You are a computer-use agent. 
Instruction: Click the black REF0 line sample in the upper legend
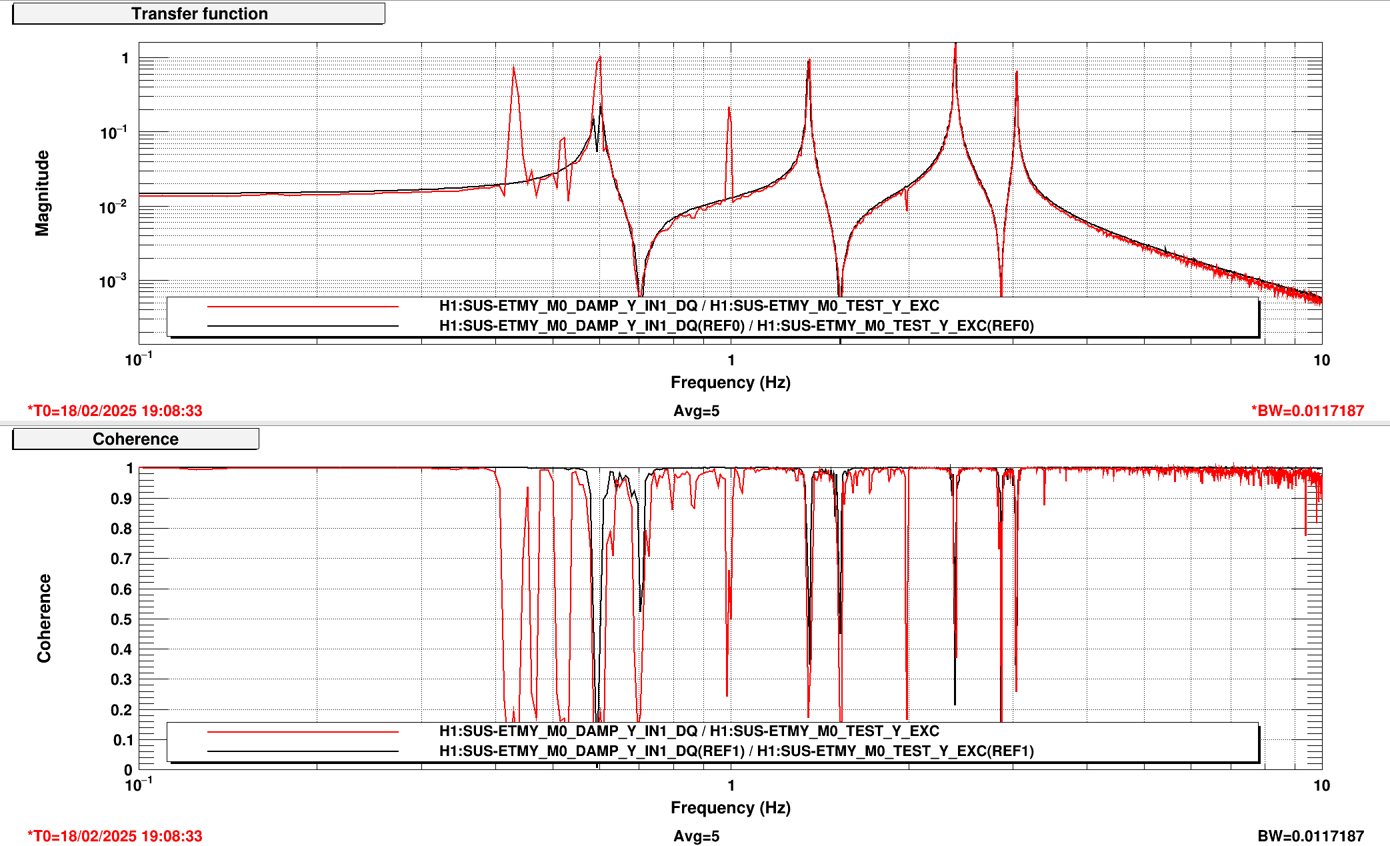(303, 326)
